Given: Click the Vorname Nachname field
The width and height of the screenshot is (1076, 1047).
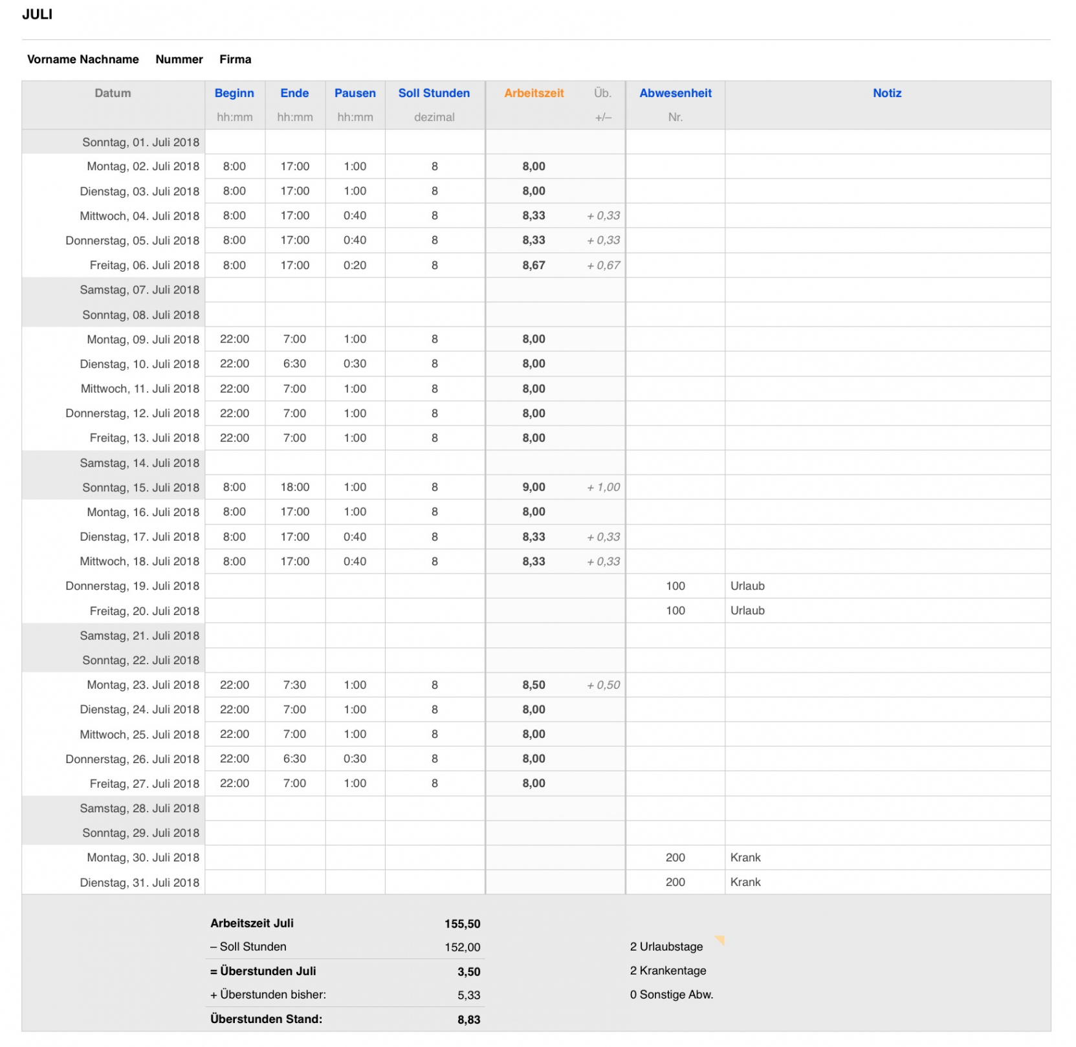Looking at the screenshot, I should point(83,59).
